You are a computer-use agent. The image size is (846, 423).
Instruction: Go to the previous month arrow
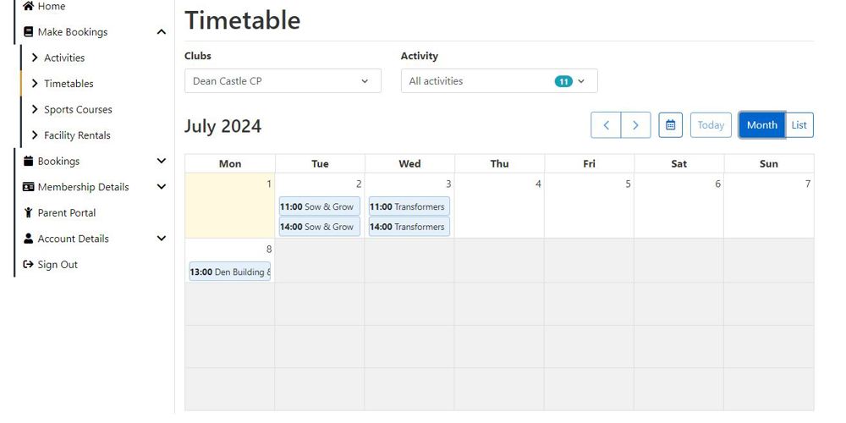(x=606, y=125)
